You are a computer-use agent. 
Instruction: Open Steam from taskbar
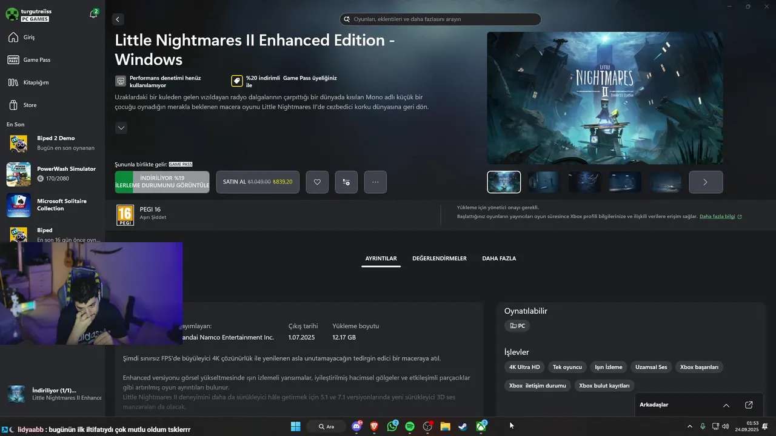[463, 426]
